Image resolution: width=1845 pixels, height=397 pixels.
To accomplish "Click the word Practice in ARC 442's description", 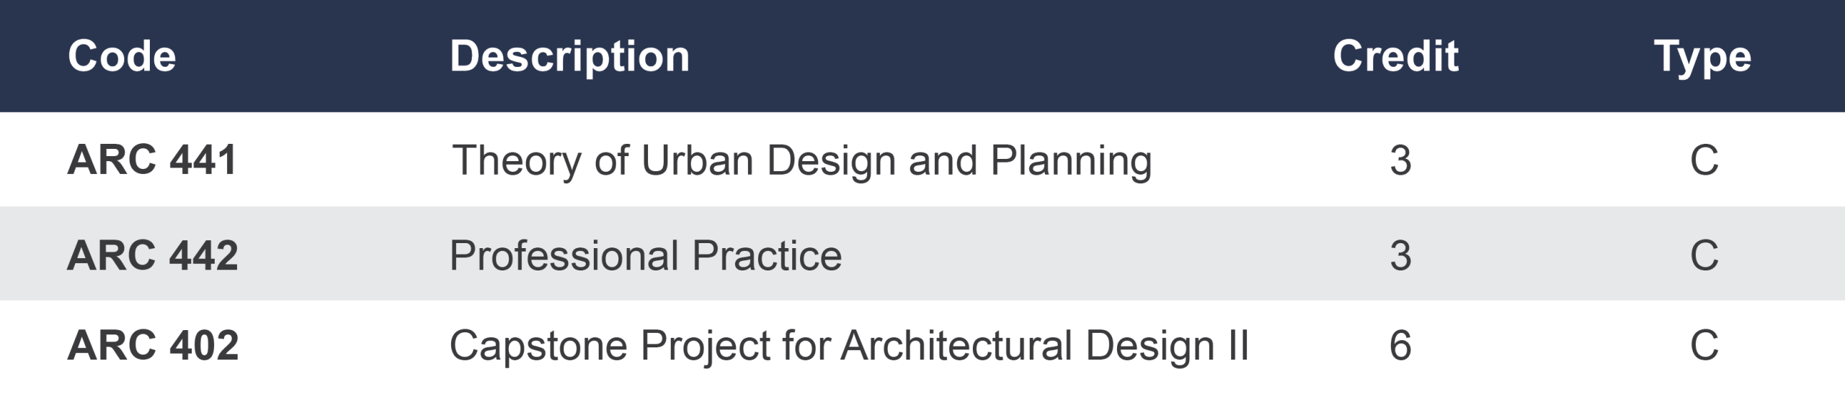I will pyautogui.click(x=766, y=255).
